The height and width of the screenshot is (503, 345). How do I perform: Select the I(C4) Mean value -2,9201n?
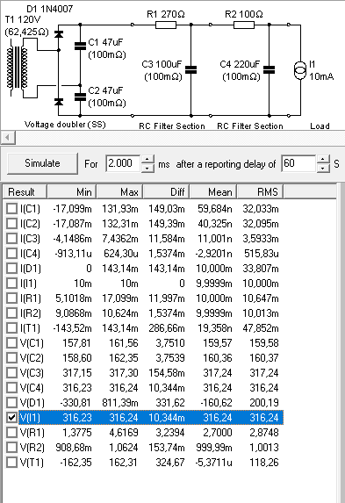[213, 254]
